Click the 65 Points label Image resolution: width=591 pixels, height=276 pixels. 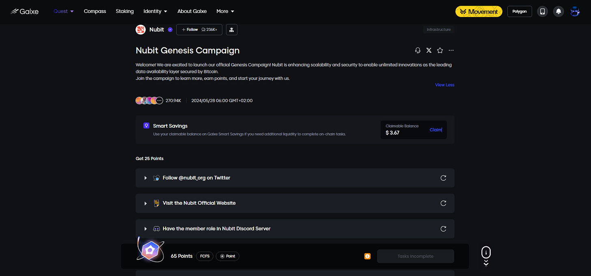point(181,256)
